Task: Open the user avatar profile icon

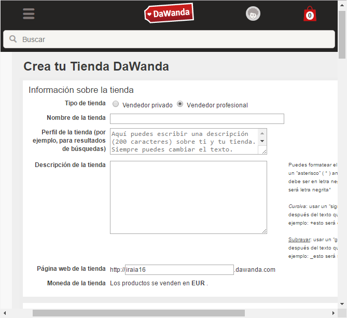Action: [x=253, y=13]
